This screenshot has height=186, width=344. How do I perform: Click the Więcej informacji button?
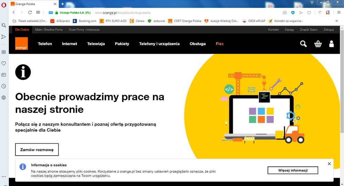293,170
